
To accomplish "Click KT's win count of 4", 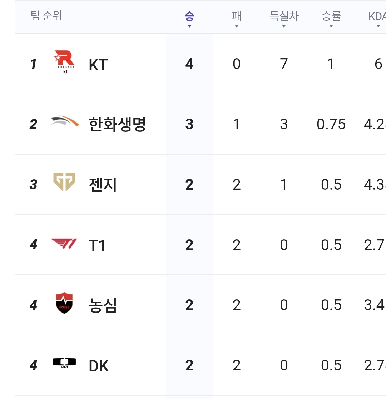I will point(189,64).
